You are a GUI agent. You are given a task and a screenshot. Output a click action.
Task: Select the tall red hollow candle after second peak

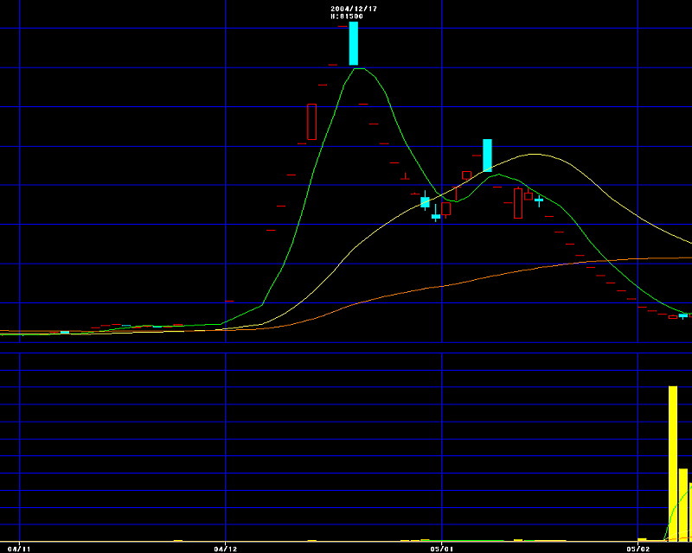coord(518,203)
